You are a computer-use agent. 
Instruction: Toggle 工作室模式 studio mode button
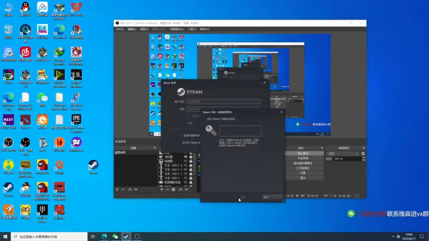pyautogui.click(x=302, y=168)
